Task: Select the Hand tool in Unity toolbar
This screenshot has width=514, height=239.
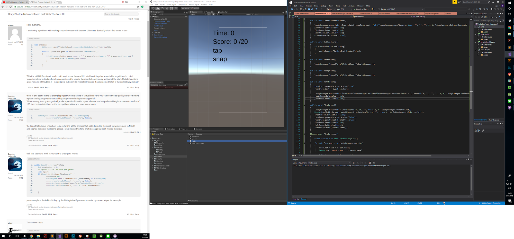Action: (x=153, y=8)
